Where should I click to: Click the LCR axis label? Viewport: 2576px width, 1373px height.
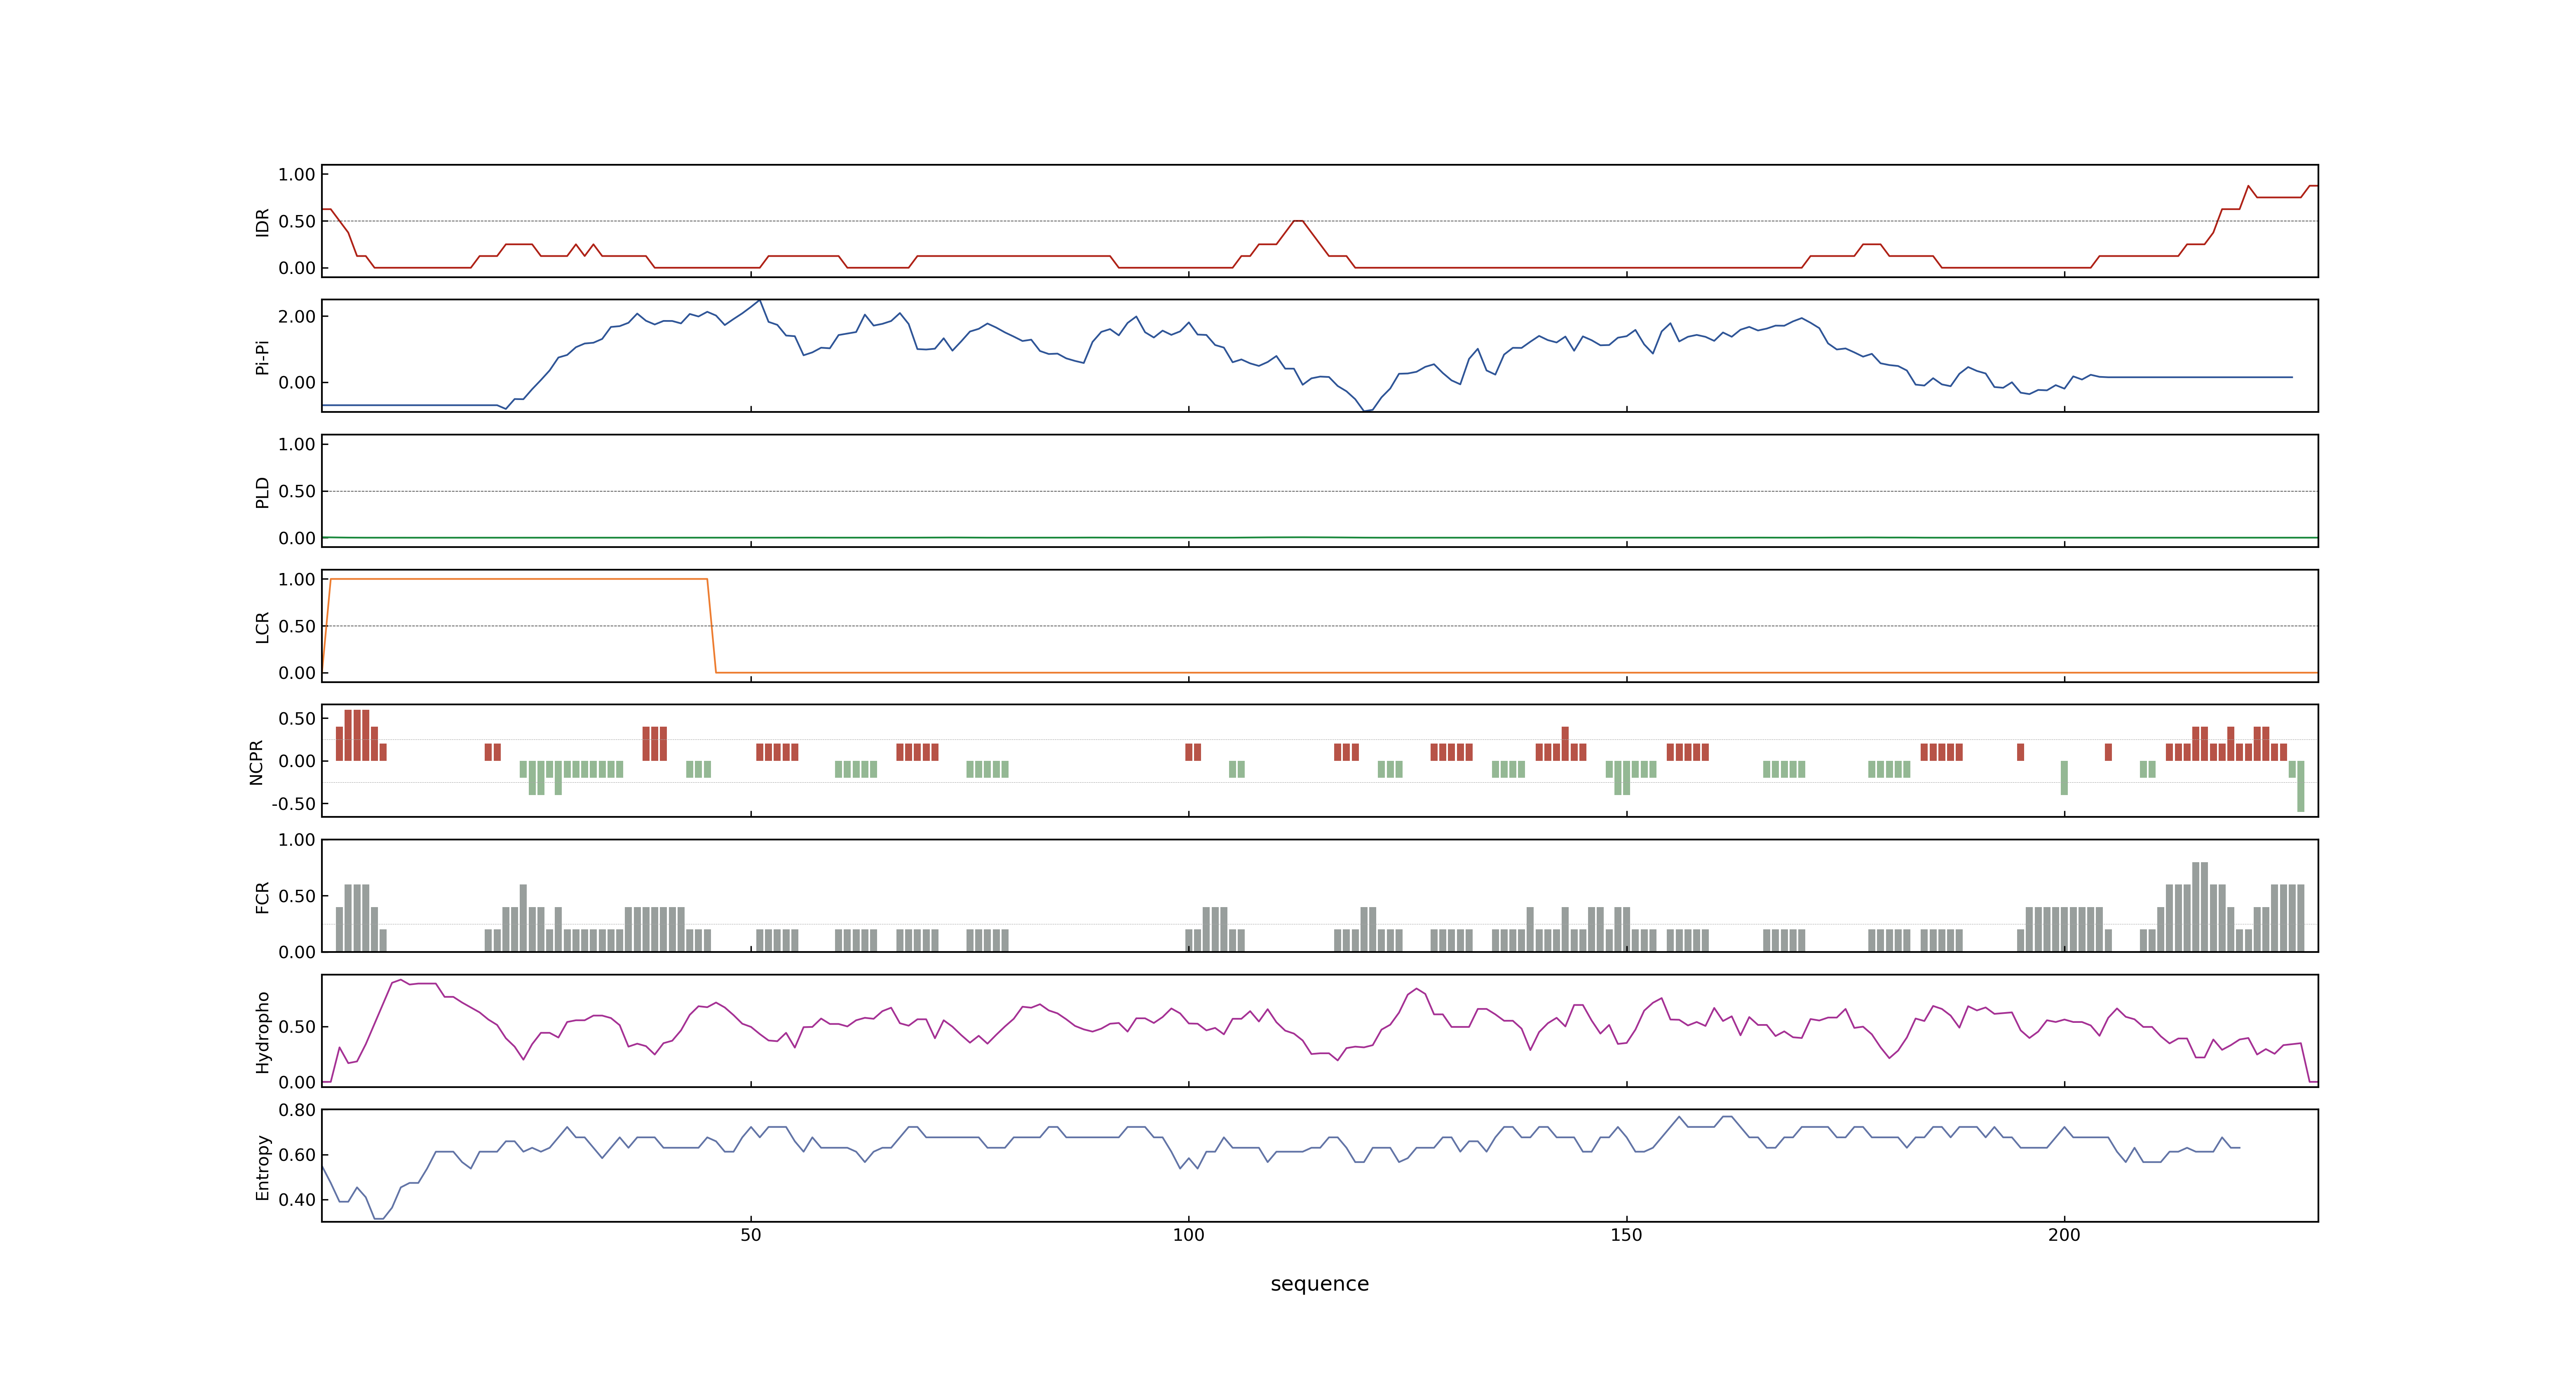(262, 627)
